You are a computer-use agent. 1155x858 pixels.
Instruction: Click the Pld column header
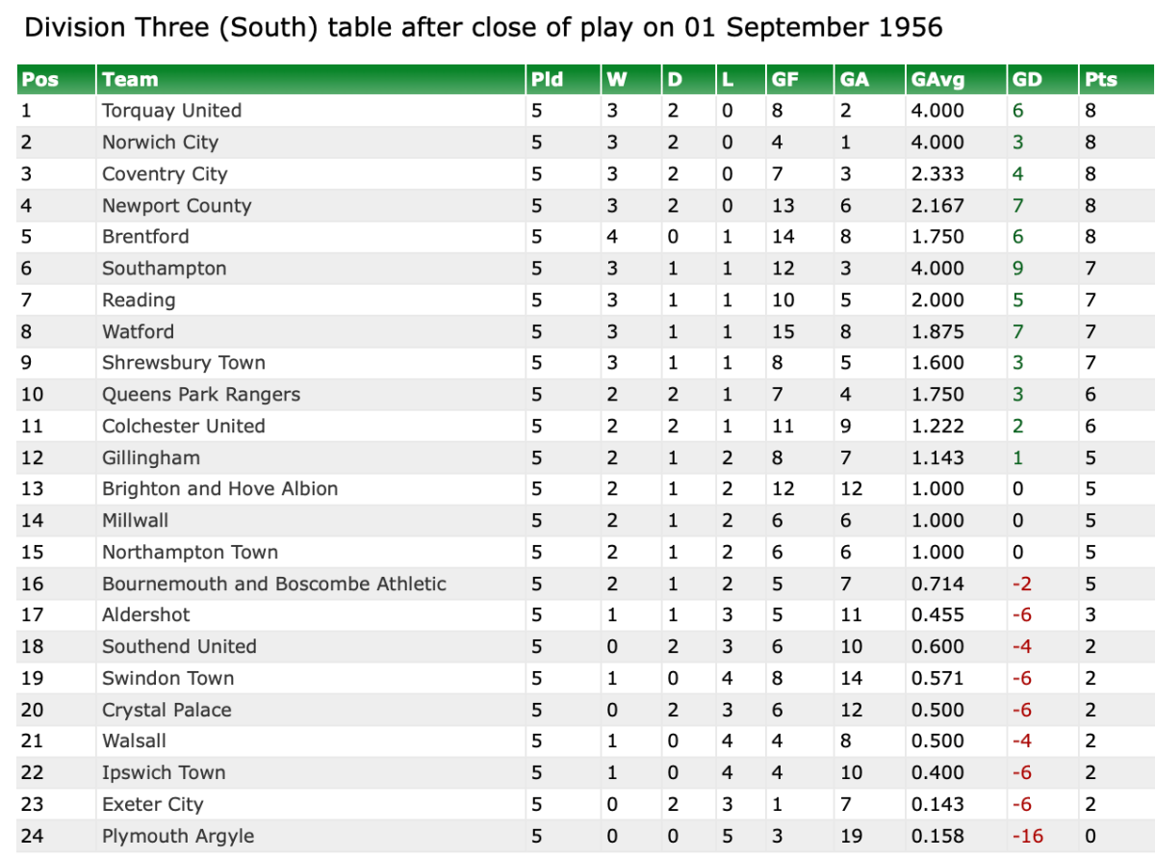pos(547,80)
